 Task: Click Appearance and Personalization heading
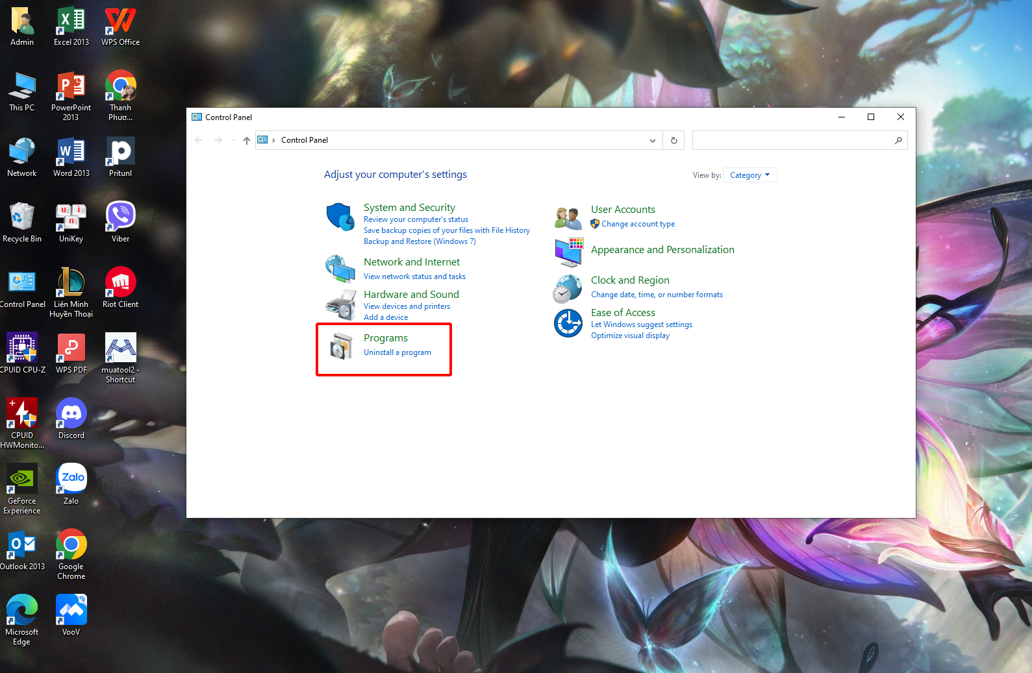coord(662,250)
